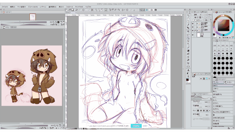Open the フィルター menu

(69, 7)
